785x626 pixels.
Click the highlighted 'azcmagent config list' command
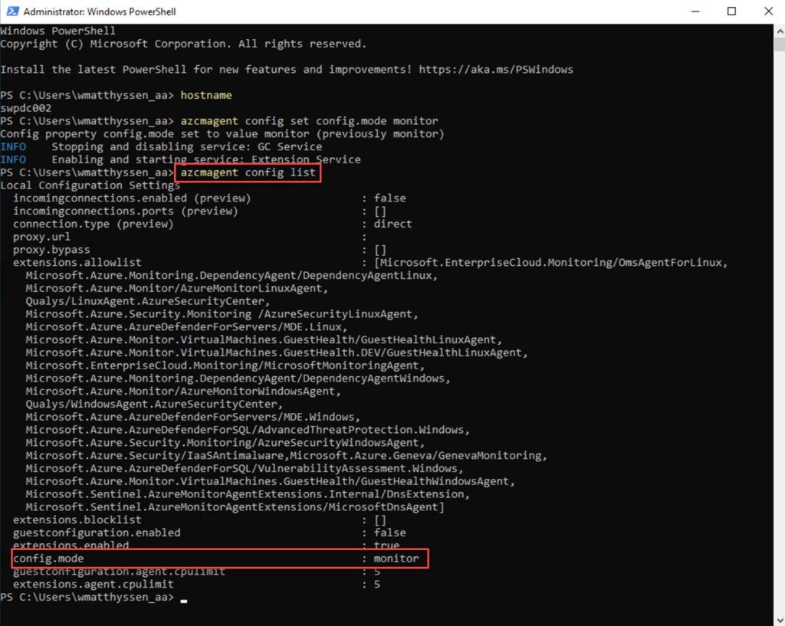point(248,173)
